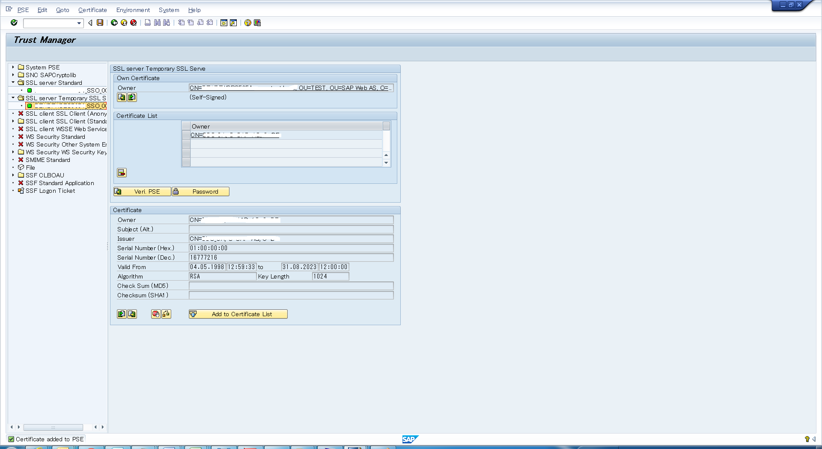Expand the System PSE tree node
The height and width of the screenshot is (449, 822).
(12, 67)
